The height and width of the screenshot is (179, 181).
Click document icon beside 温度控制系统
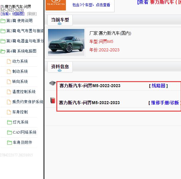coord(9,92)
